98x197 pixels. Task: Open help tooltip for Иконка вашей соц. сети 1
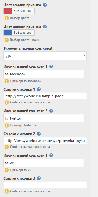51,66
